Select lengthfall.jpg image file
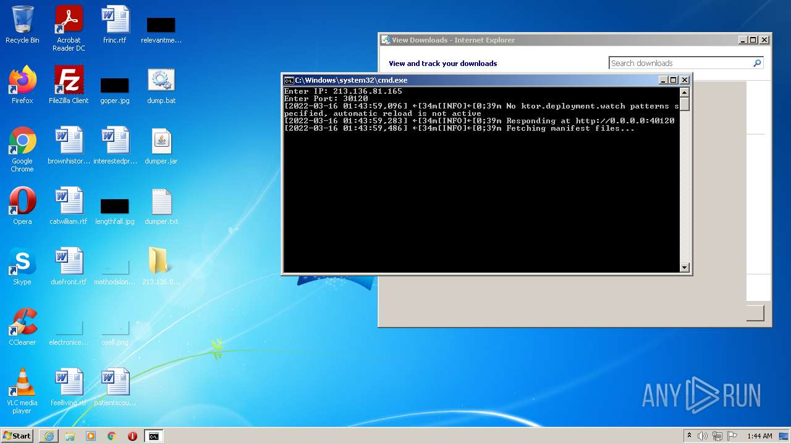 pos(115,211)
